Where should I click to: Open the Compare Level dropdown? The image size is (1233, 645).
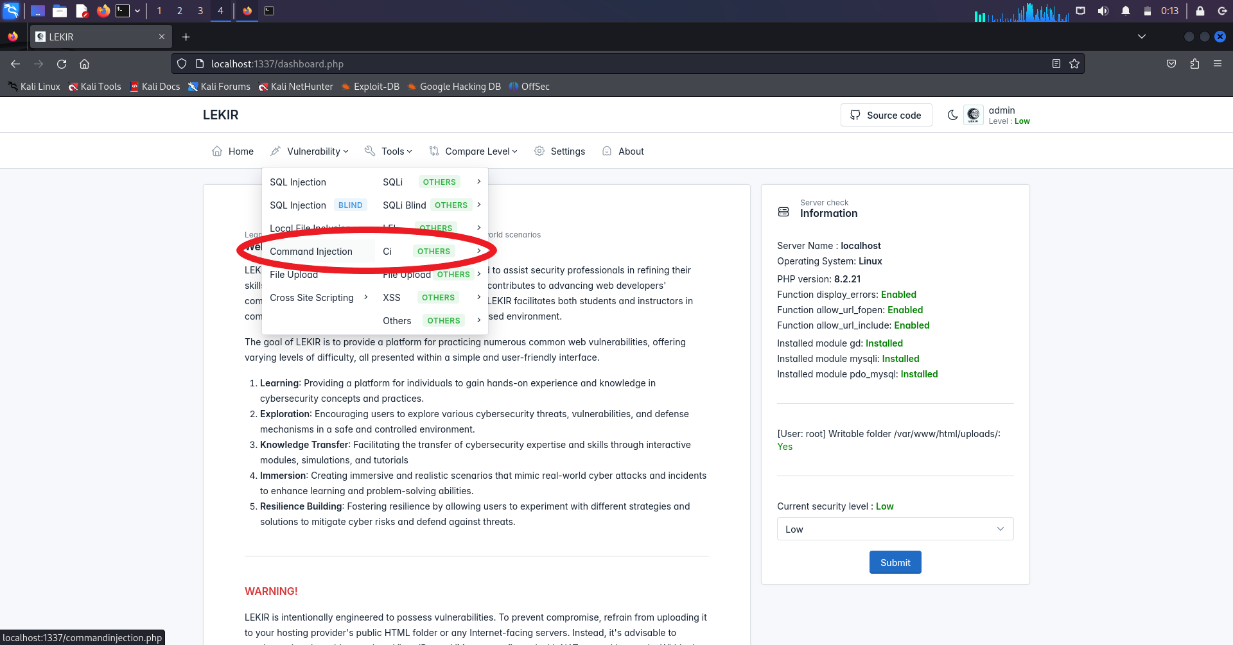(x=473, y=151)
